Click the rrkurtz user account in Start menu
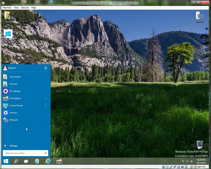This screenshot has height=169, width=211. [x=9, y=68]
